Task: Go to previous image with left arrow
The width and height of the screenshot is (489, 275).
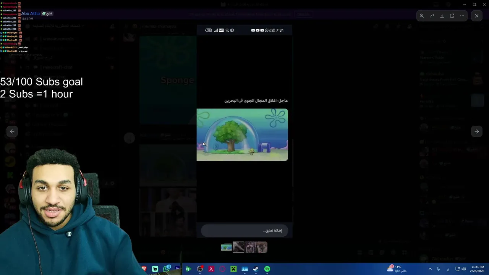Action: (x=12, y=131)
